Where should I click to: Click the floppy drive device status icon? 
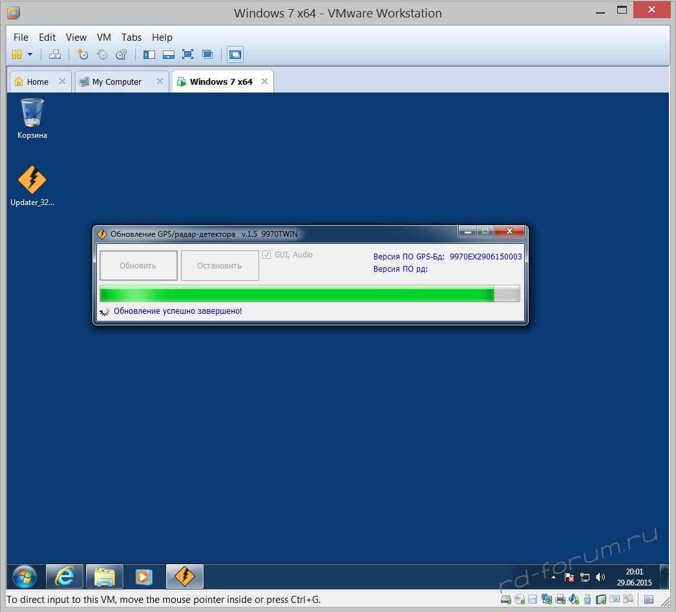pos(533,600)
